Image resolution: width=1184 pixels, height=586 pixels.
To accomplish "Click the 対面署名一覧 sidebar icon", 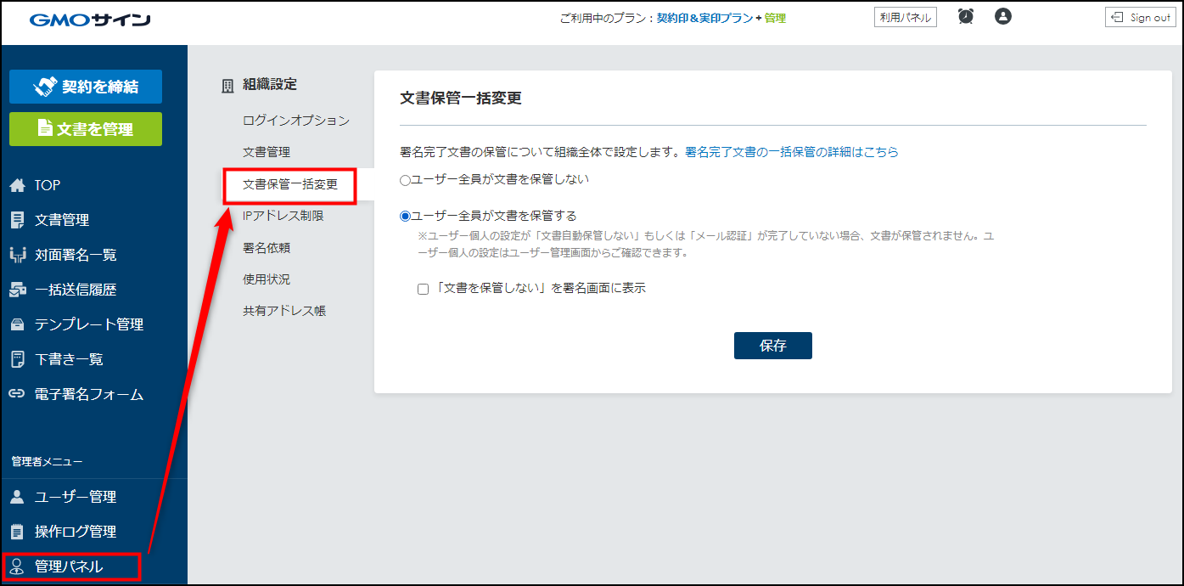I will pos(17,255).
